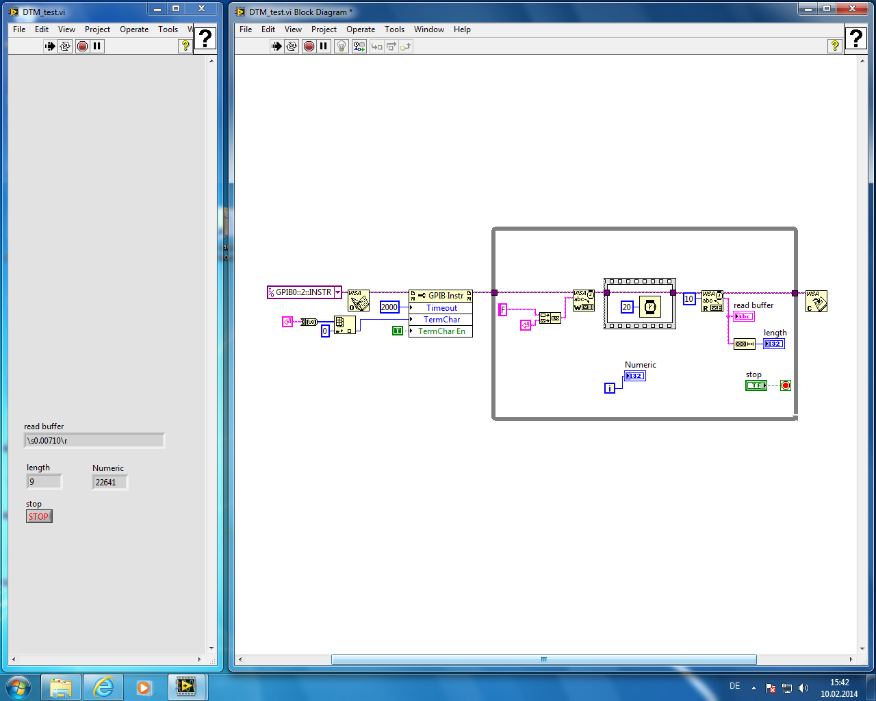Select the Index Array function node
The image size is (876, 701).
click(x=345, y=324)
